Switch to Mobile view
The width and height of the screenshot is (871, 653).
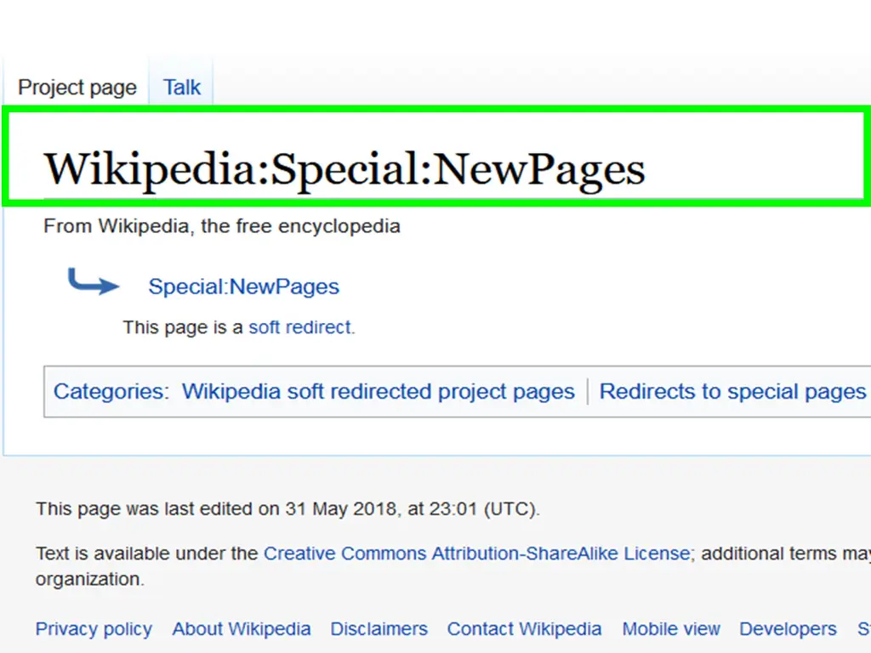click(671, 628)
